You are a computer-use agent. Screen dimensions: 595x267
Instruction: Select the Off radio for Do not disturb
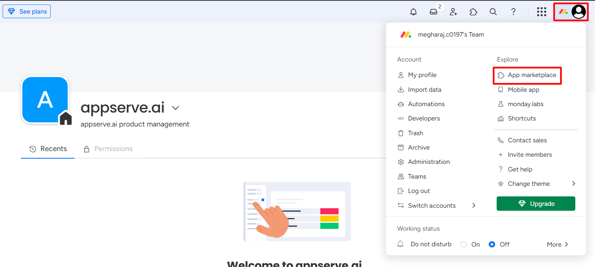[x=492, y=244]
